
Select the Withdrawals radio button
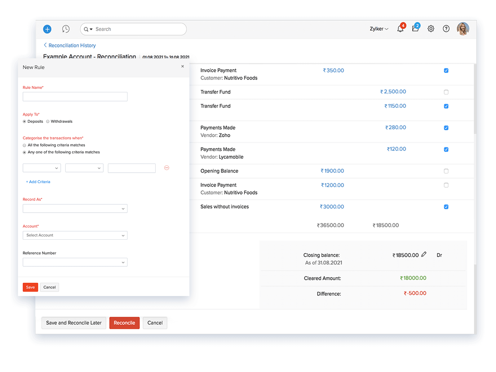(48, 122)
